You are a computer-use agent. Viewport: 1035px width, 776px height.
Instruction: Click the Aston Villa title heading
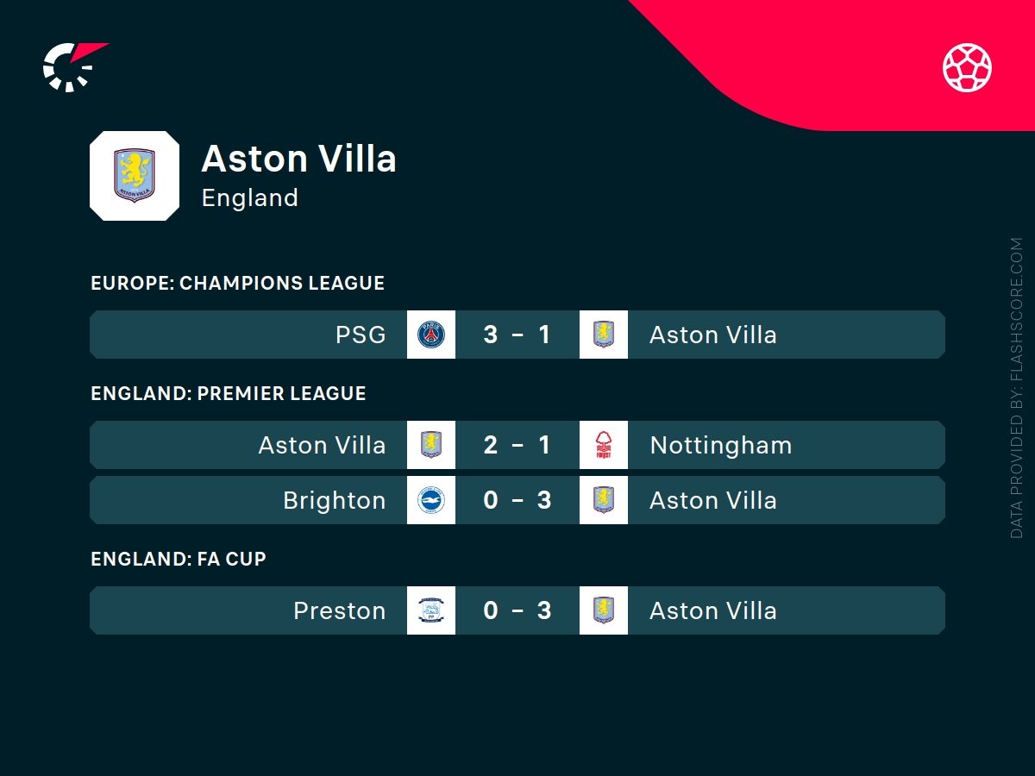pyautogui.click(x=298, y=159)
